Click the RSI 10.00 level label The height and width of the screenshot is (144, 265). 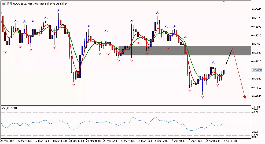point(255,135)
